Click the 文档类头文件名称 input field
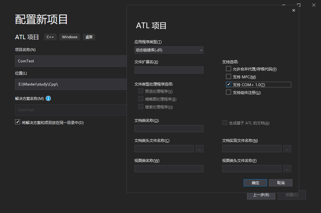Viewport: 321px width, 213px height. [164, 149]
